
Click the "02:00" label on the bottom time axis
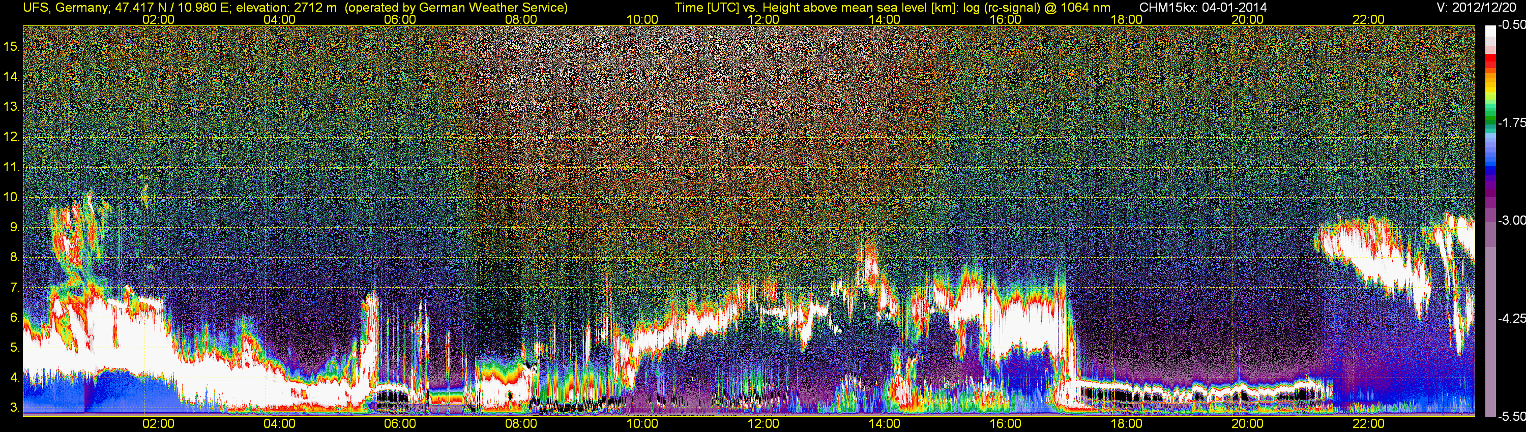point(158,424)
